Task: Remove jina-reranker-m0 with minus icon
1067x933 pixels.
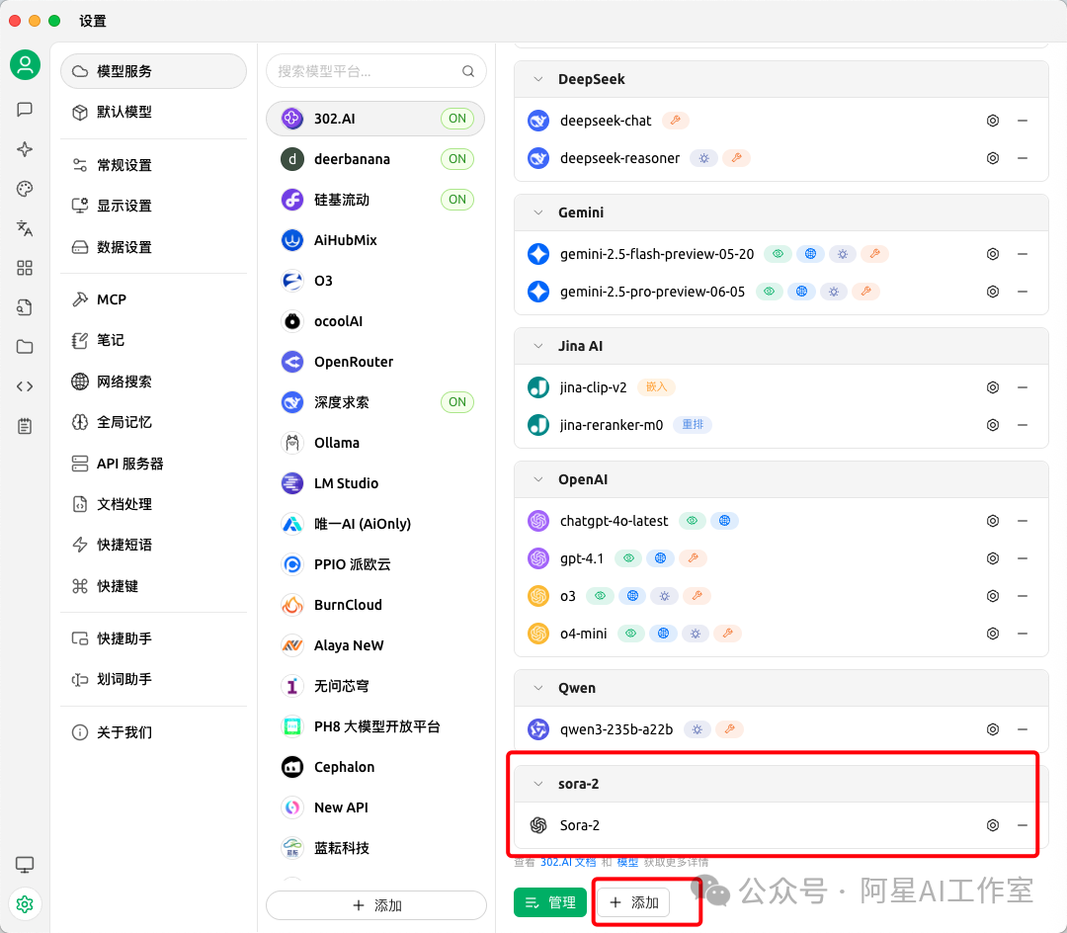Action: tap(1023, 425)
